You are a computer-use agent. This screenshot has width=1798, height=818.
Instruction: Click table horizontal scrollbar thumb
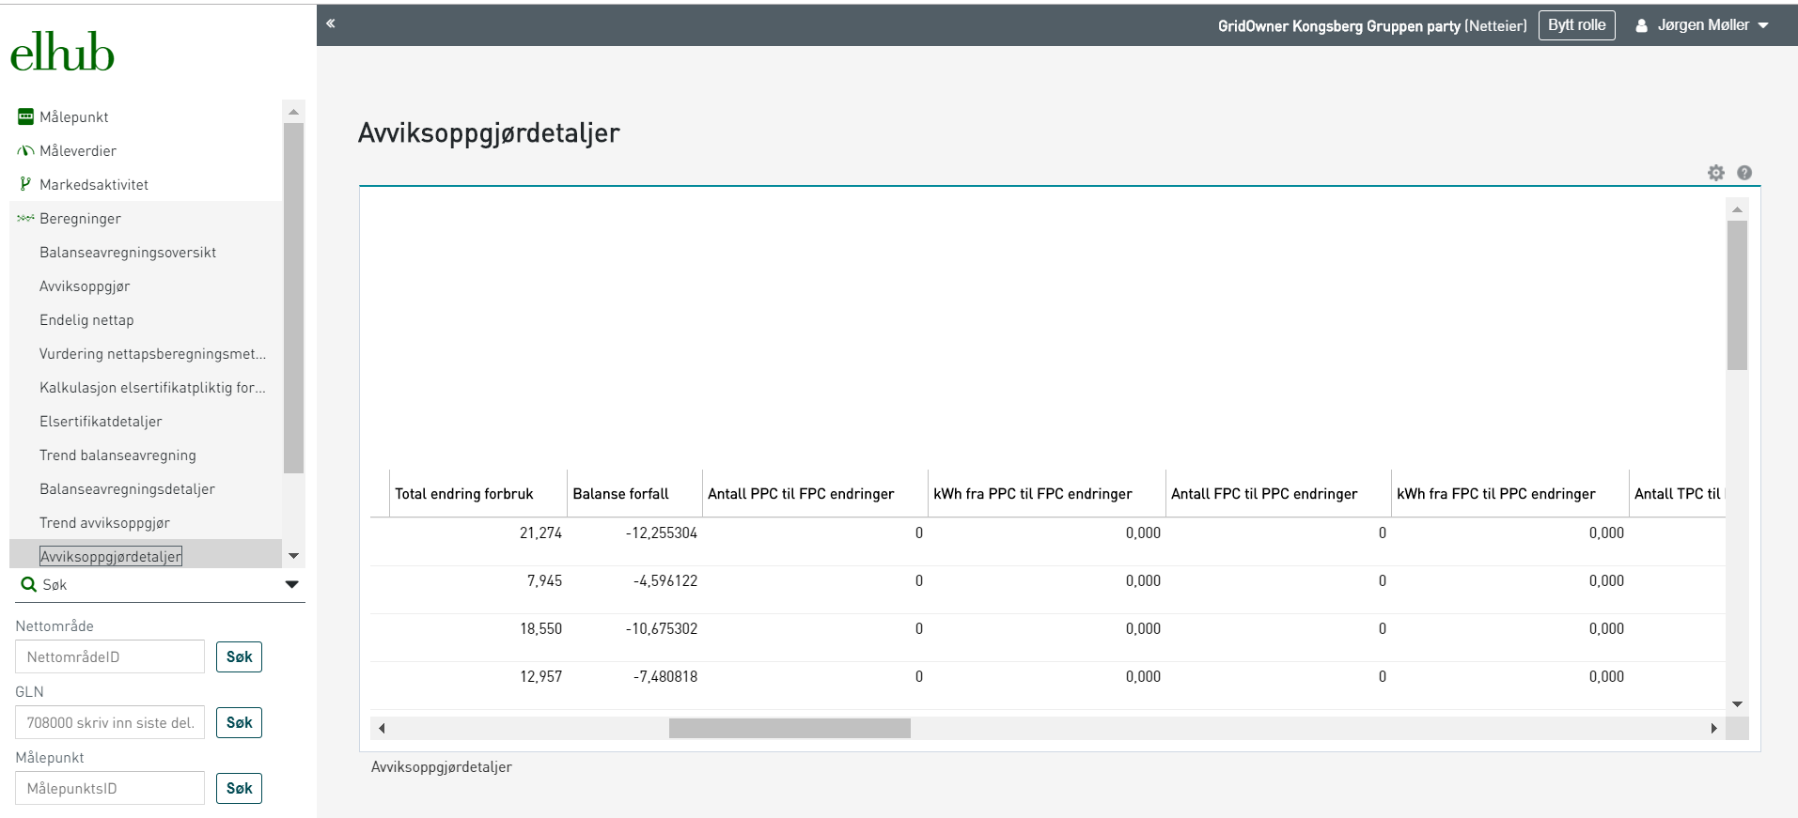pyautogui.click(x=790, y=728)
